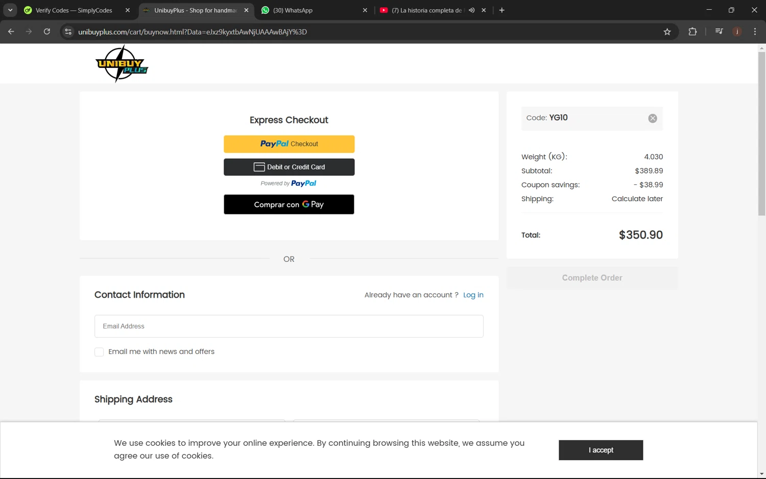Open Chrome's three-dot menu
The height and width of the screenshot is (479, 766).
pyautogui.click(x=755, y=32)
